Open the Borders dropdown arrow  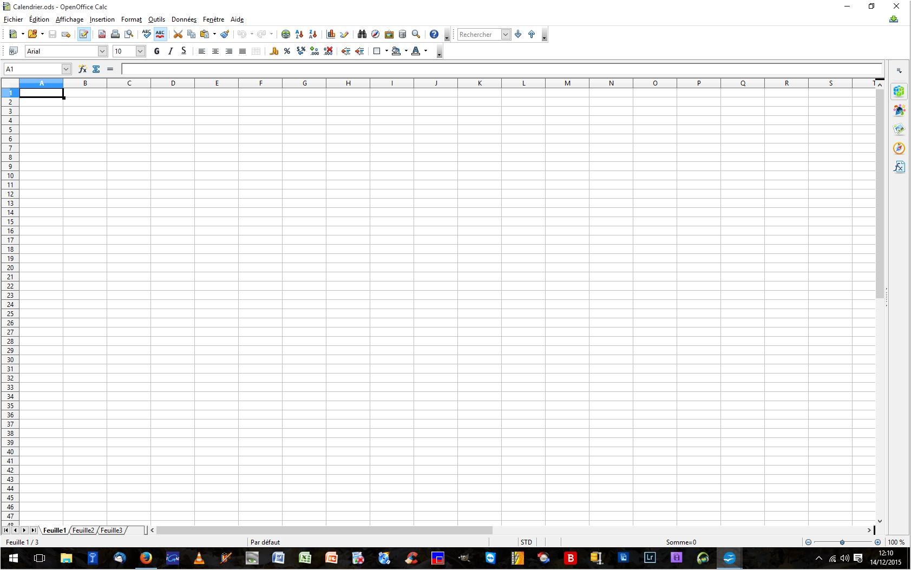coord(386,51)
